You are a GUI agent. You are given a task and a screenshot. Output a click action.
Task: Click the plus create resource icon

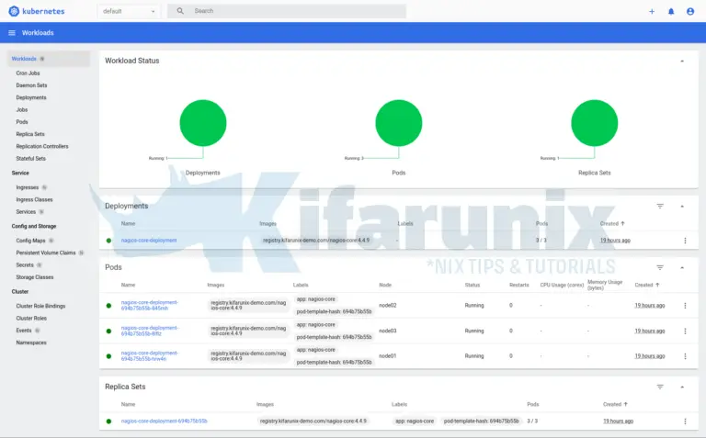[652, 11]
